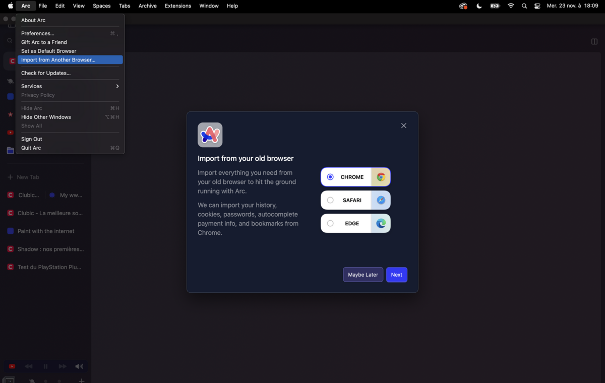Click the planet pinned icon in sidebar
The height and width of the screenshot is (383, 605).
click(x=10, y=81)
